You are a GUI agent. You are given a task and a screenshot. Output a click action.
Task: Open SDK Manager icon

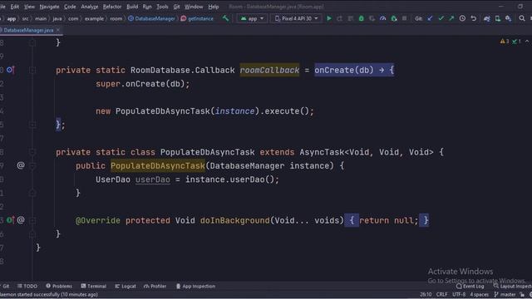coord(508,18)
